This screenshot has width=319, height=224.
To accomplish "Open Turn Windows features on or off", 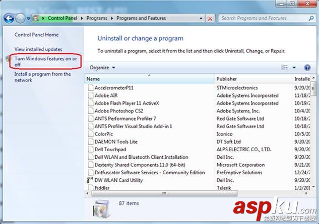I will (45, 61).
